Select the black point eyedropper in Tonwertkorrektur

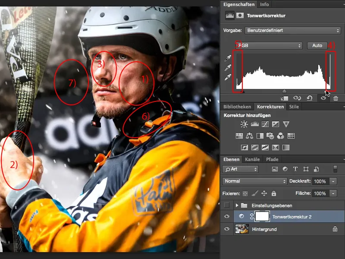pos(228,58)
